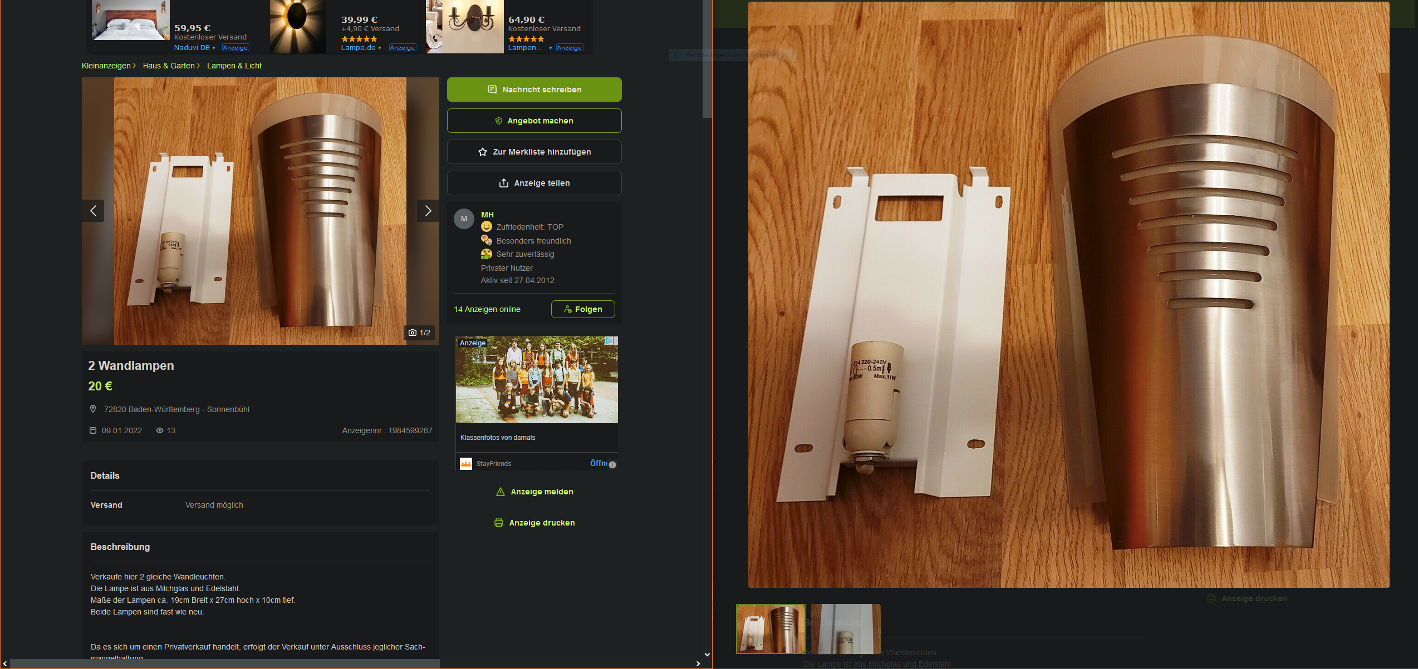Open Haus & Garten breadcrumb
The image size is (1418, 669).
pos(169,66)
